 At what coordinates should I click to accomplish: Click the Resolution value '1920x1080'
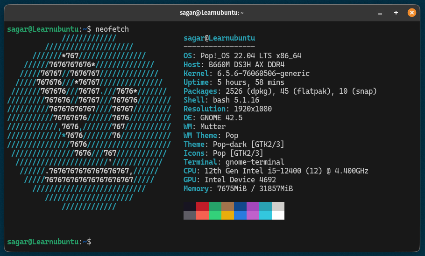pos(253,109)
